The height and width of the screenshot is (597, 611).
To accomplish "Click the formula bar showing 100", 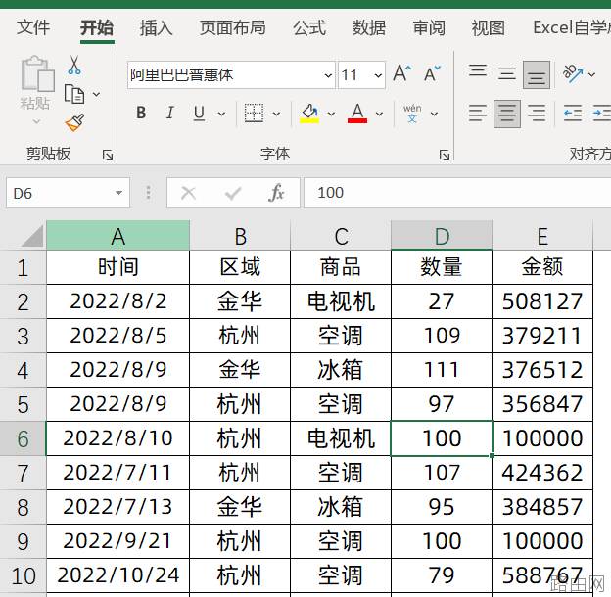I will (x=457, y=193).
